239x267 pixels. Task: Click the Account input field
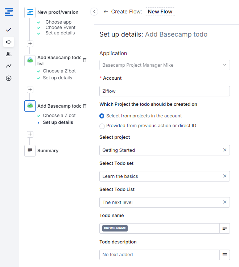tap(164, 91)
